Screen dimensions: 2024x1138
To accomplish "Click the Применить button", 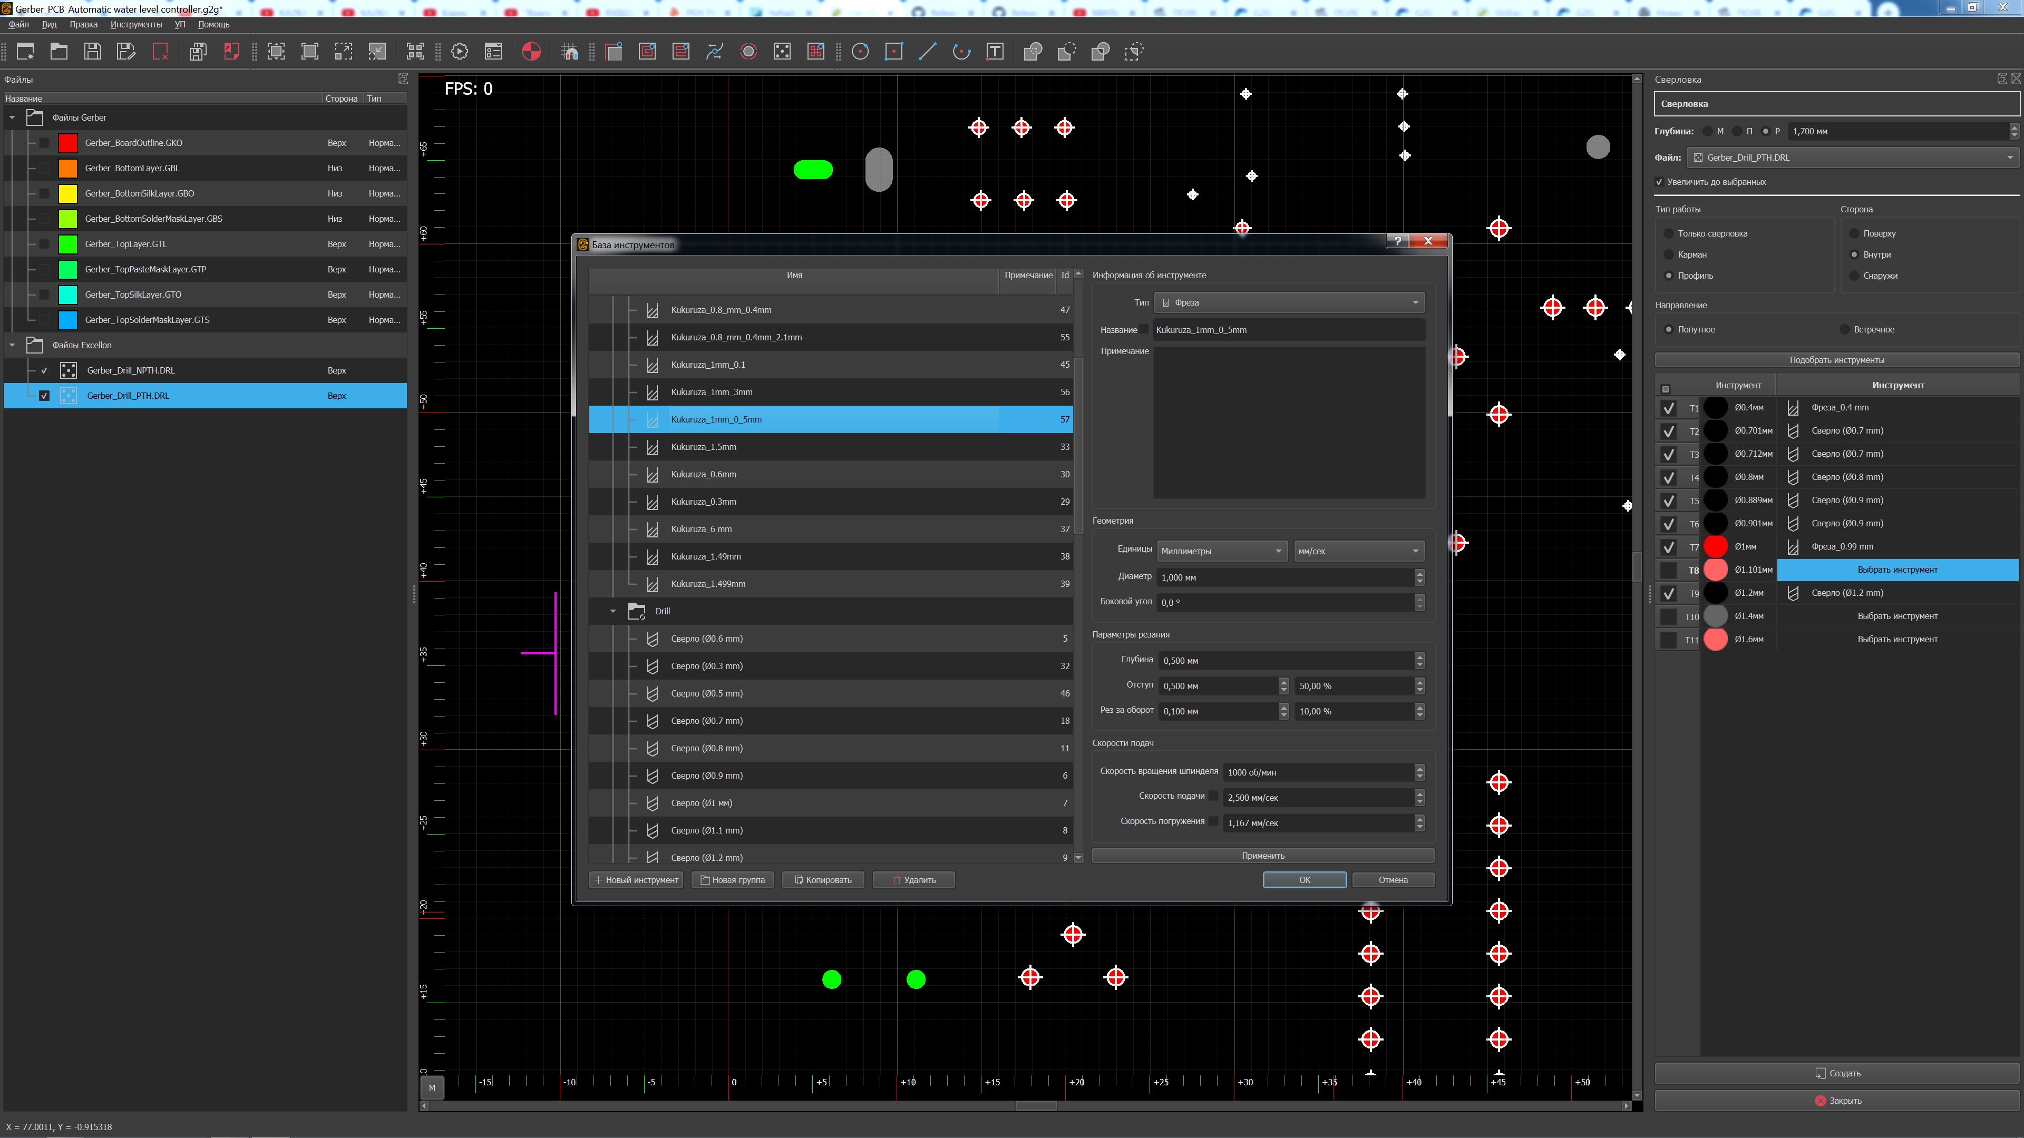I will [1263, 856].
